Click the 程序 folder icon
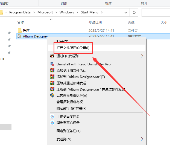The image size is (170, 145). [20, 30]
